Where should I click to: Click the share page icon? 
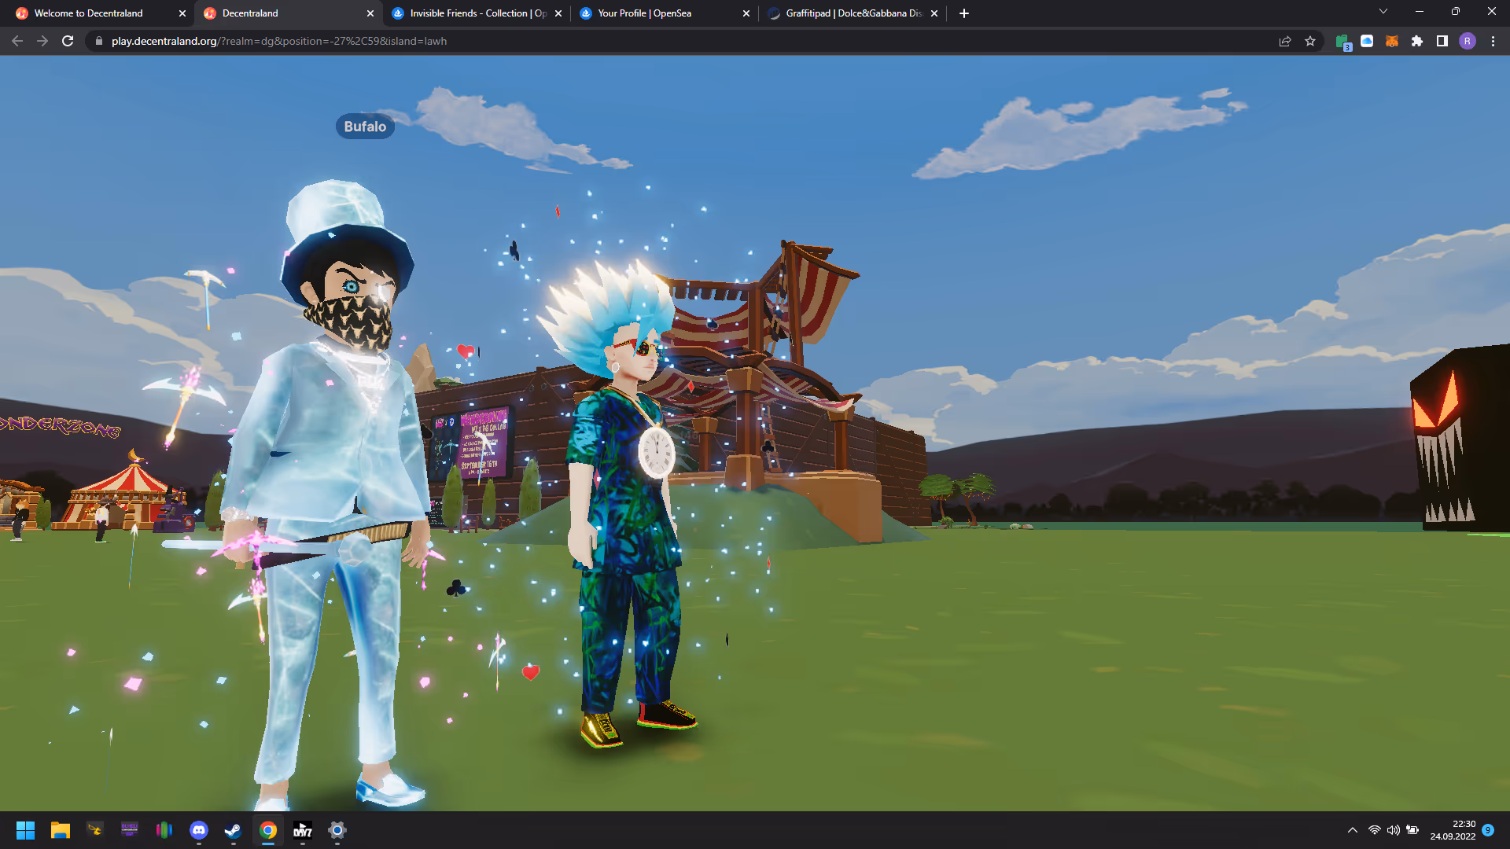point(1285,41)
